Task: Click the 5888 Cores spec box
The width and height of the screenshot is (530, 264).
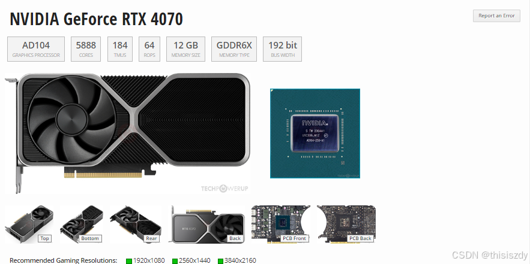Action: point(86,49)
